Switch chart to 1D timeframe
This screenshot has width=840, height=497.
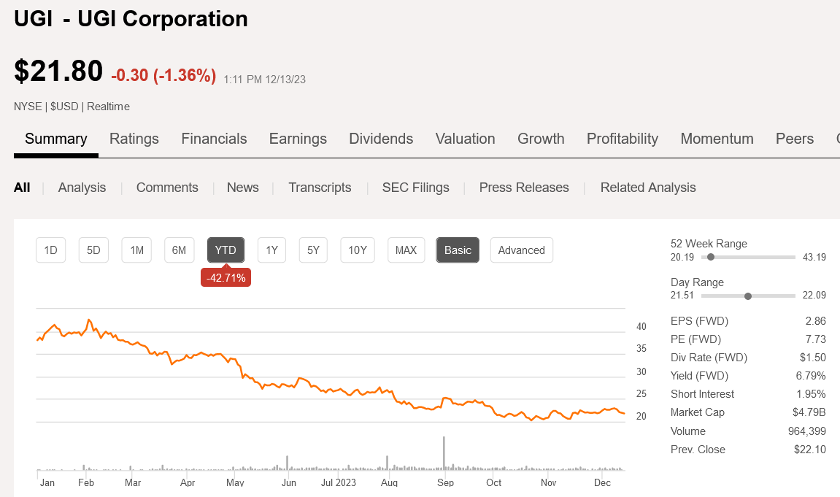(x=50, y=250)
